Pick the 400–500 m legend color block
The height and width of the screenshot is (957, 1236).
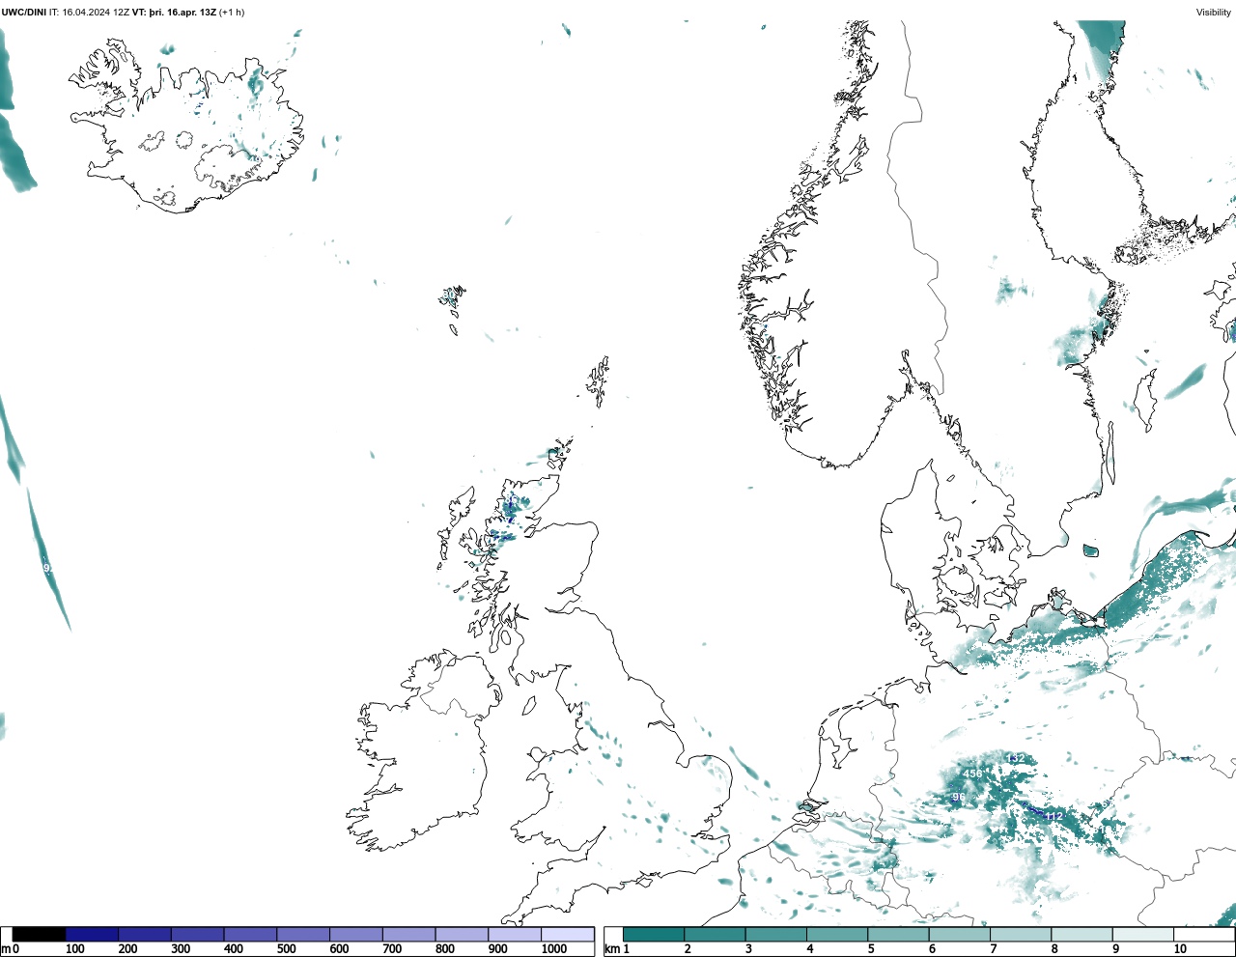pos(251,934)
